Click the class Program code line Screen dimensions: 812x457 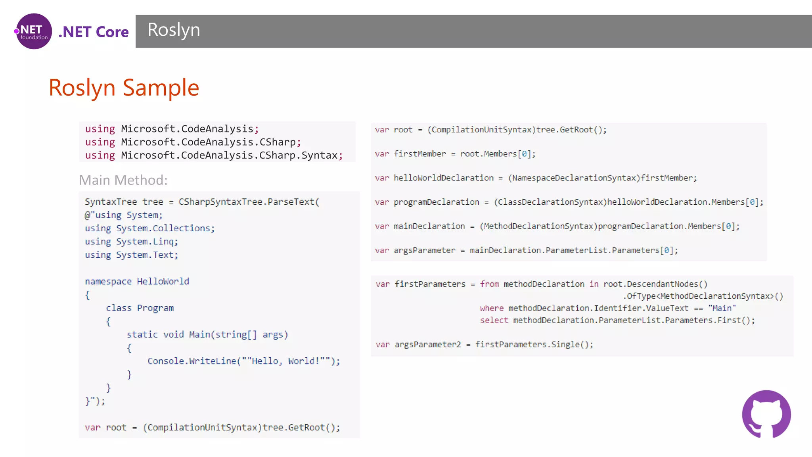pyautogui.click(x=140, y=308)
